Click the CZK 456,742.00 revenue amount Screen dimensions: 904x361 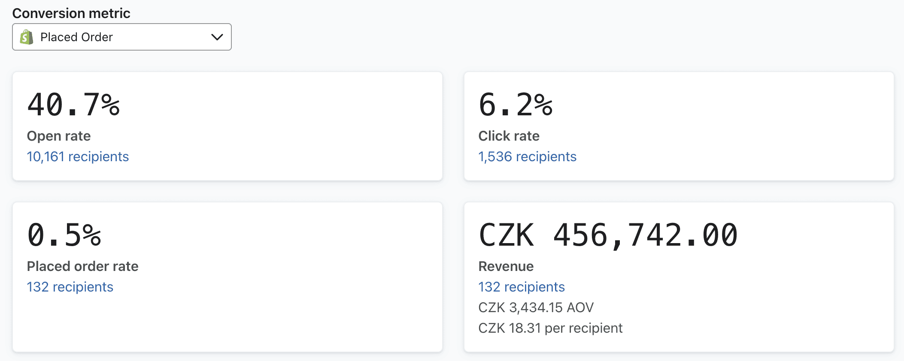[x=608, y=235]
